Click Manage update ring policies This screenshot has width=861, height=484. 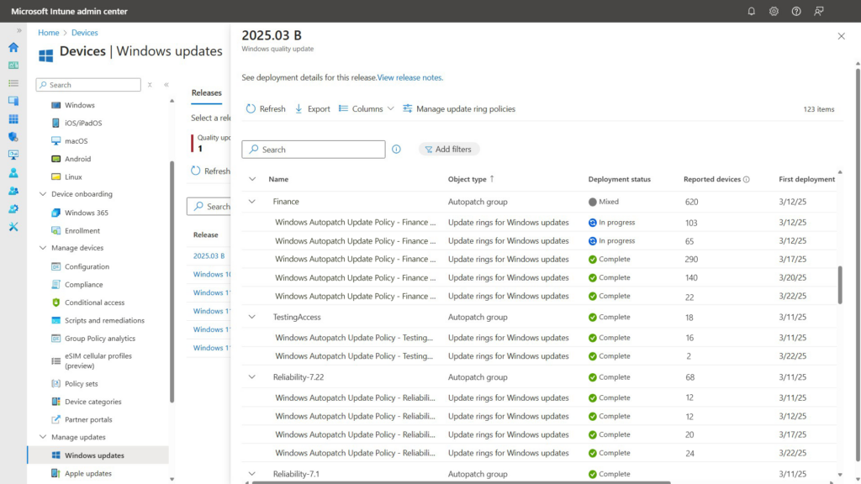[459, 108]
